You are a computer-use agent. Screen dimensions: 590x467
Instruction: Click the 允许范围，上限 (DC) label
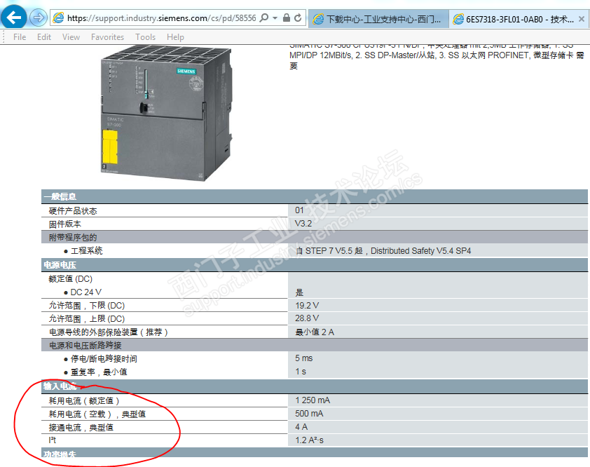[87, 318]
